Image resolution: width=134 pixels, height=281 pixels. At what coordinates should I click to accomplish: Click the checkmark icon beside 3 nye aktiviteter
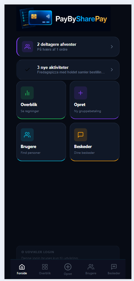[x=28, y=70]
